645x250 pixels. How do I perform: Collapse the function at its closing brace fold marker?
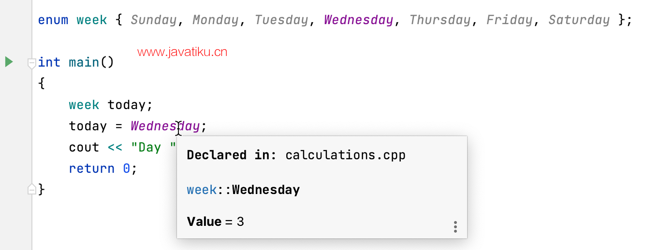pyautogui.click(x=32, y=189)
